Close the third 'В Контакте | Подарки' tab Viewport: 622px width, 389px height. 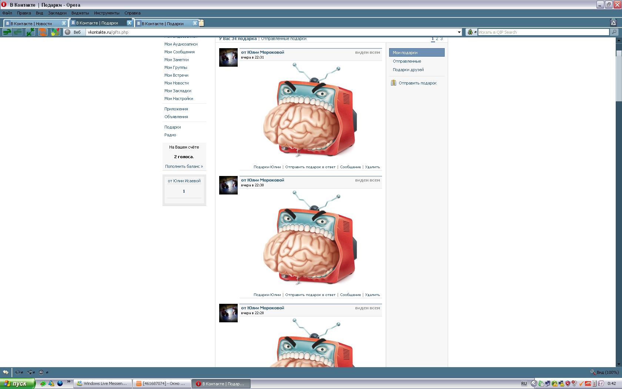coord(195,23)
